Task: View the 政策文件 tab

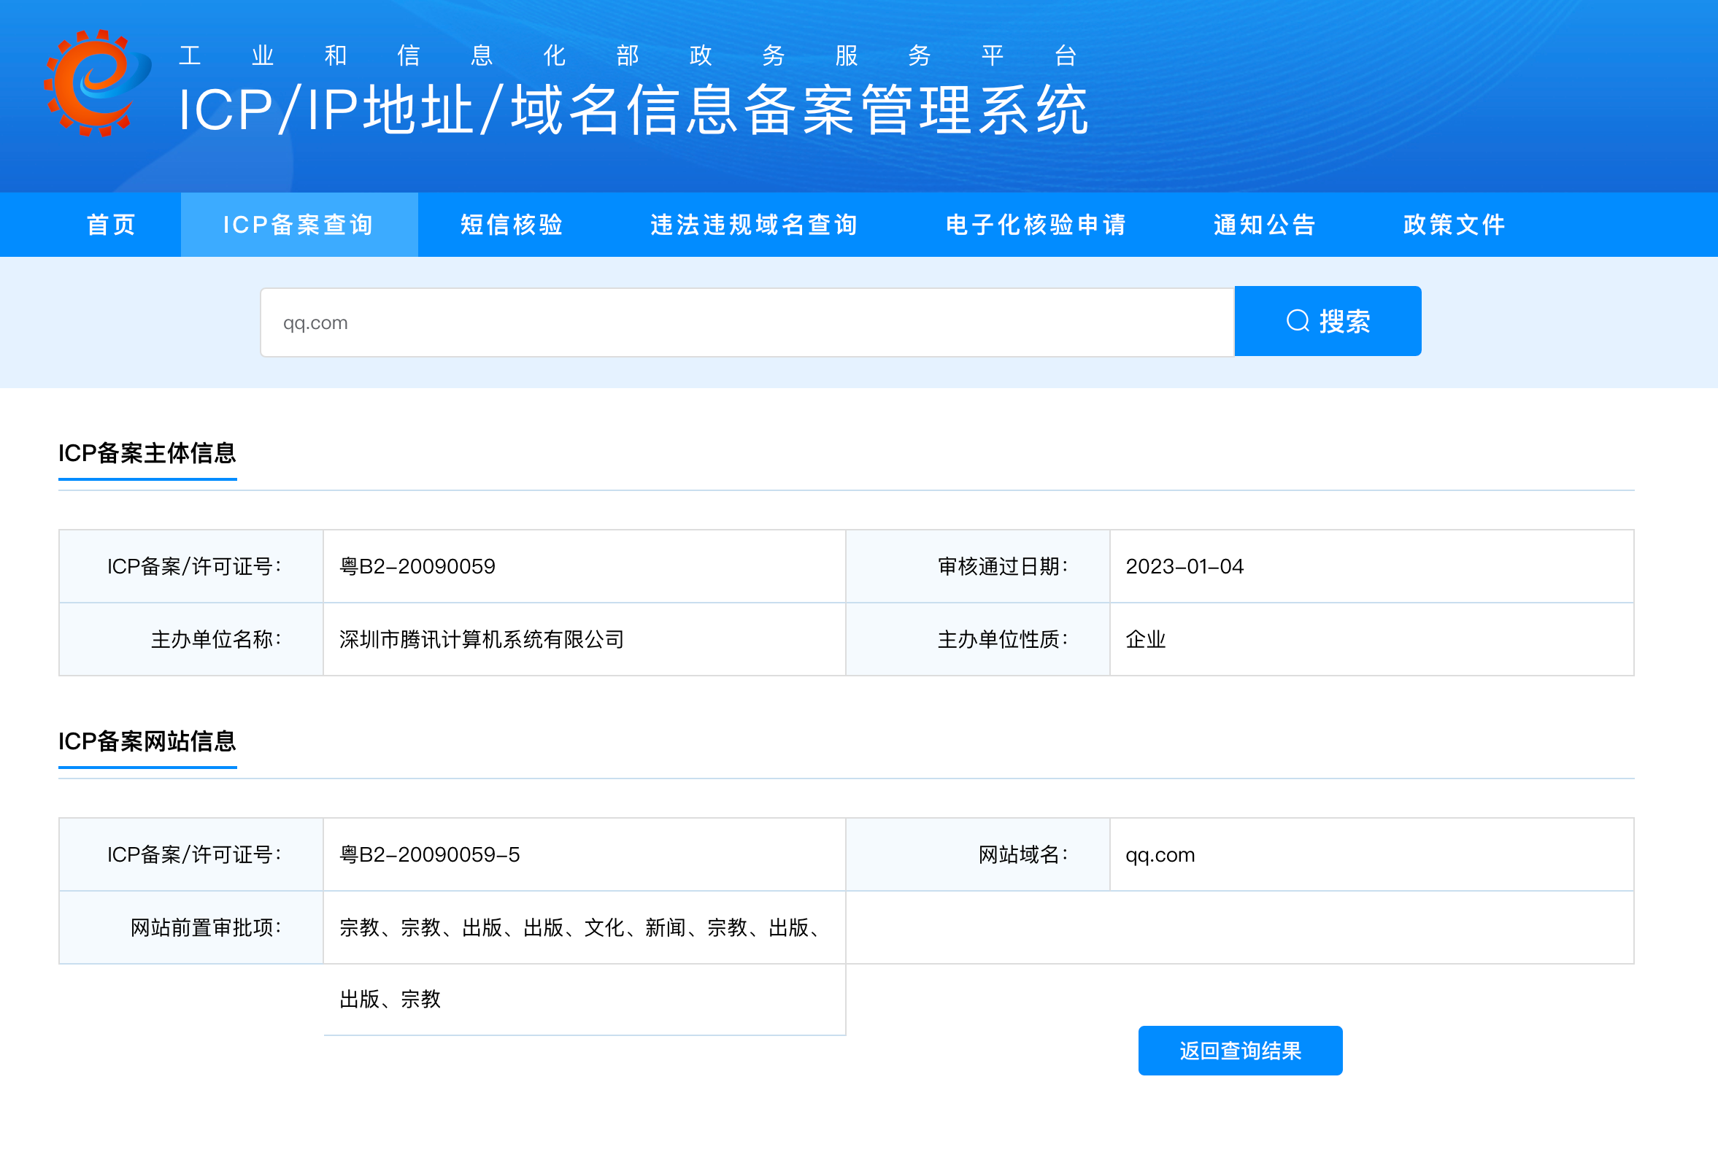Action: [1454, 225]
